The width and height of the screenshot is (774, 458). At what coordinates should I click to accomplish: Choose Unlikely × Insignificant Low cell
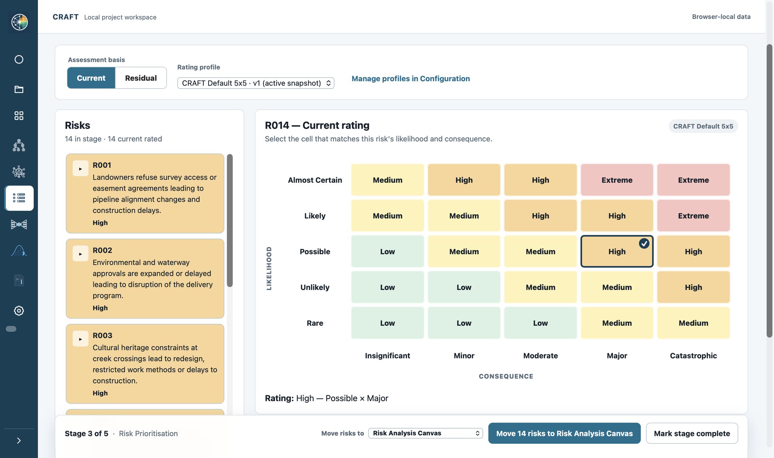(387, 287)
